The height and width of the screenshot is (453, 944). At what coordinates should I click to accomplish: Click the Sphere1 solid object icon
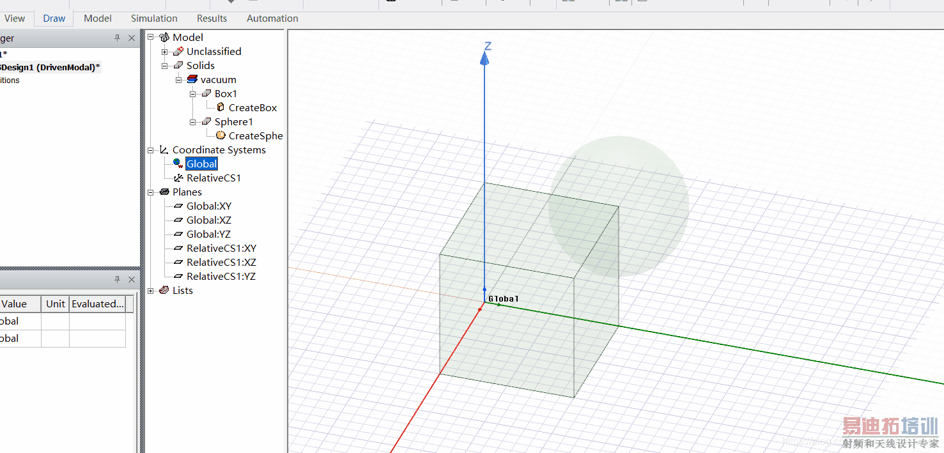pyautogui.click(x=206, y=122)
